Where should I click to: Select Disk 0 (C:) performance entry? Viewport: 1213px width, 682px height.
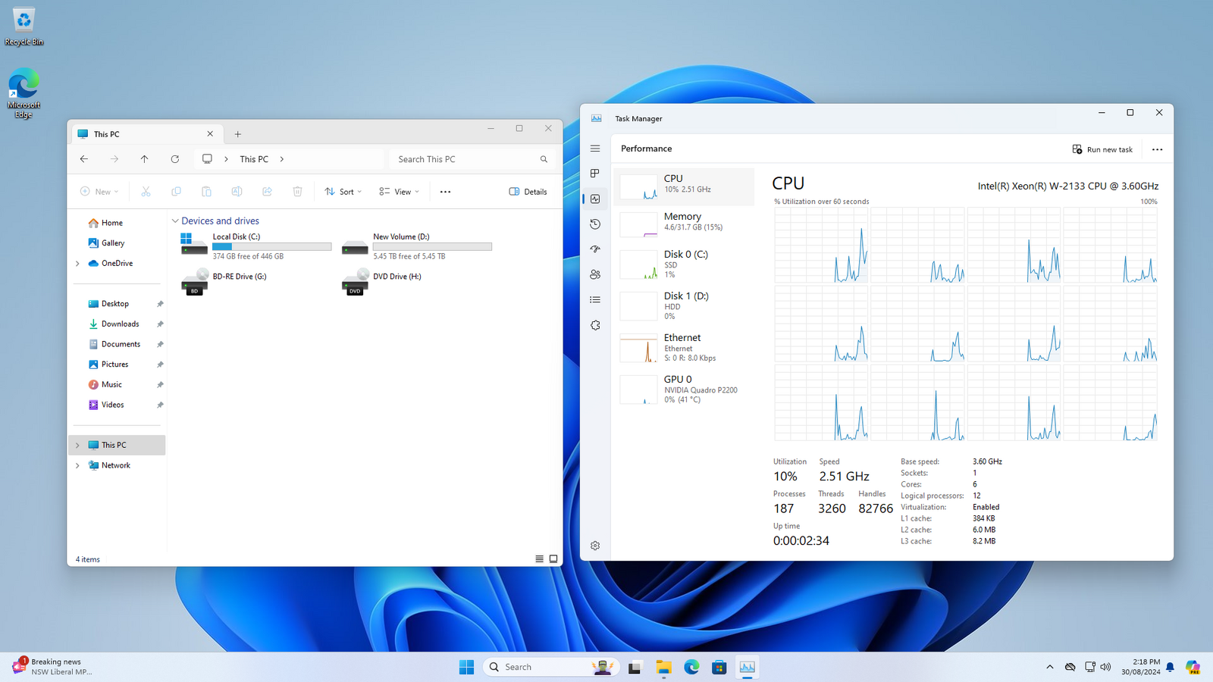(x=684, y=264)
